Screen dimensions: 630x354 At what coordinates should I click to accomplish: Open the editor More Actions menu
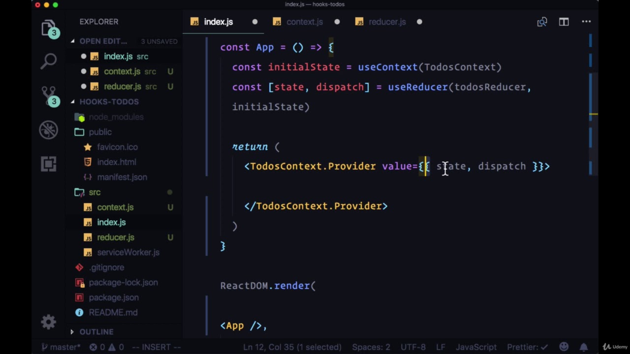(x=586, y=22)
